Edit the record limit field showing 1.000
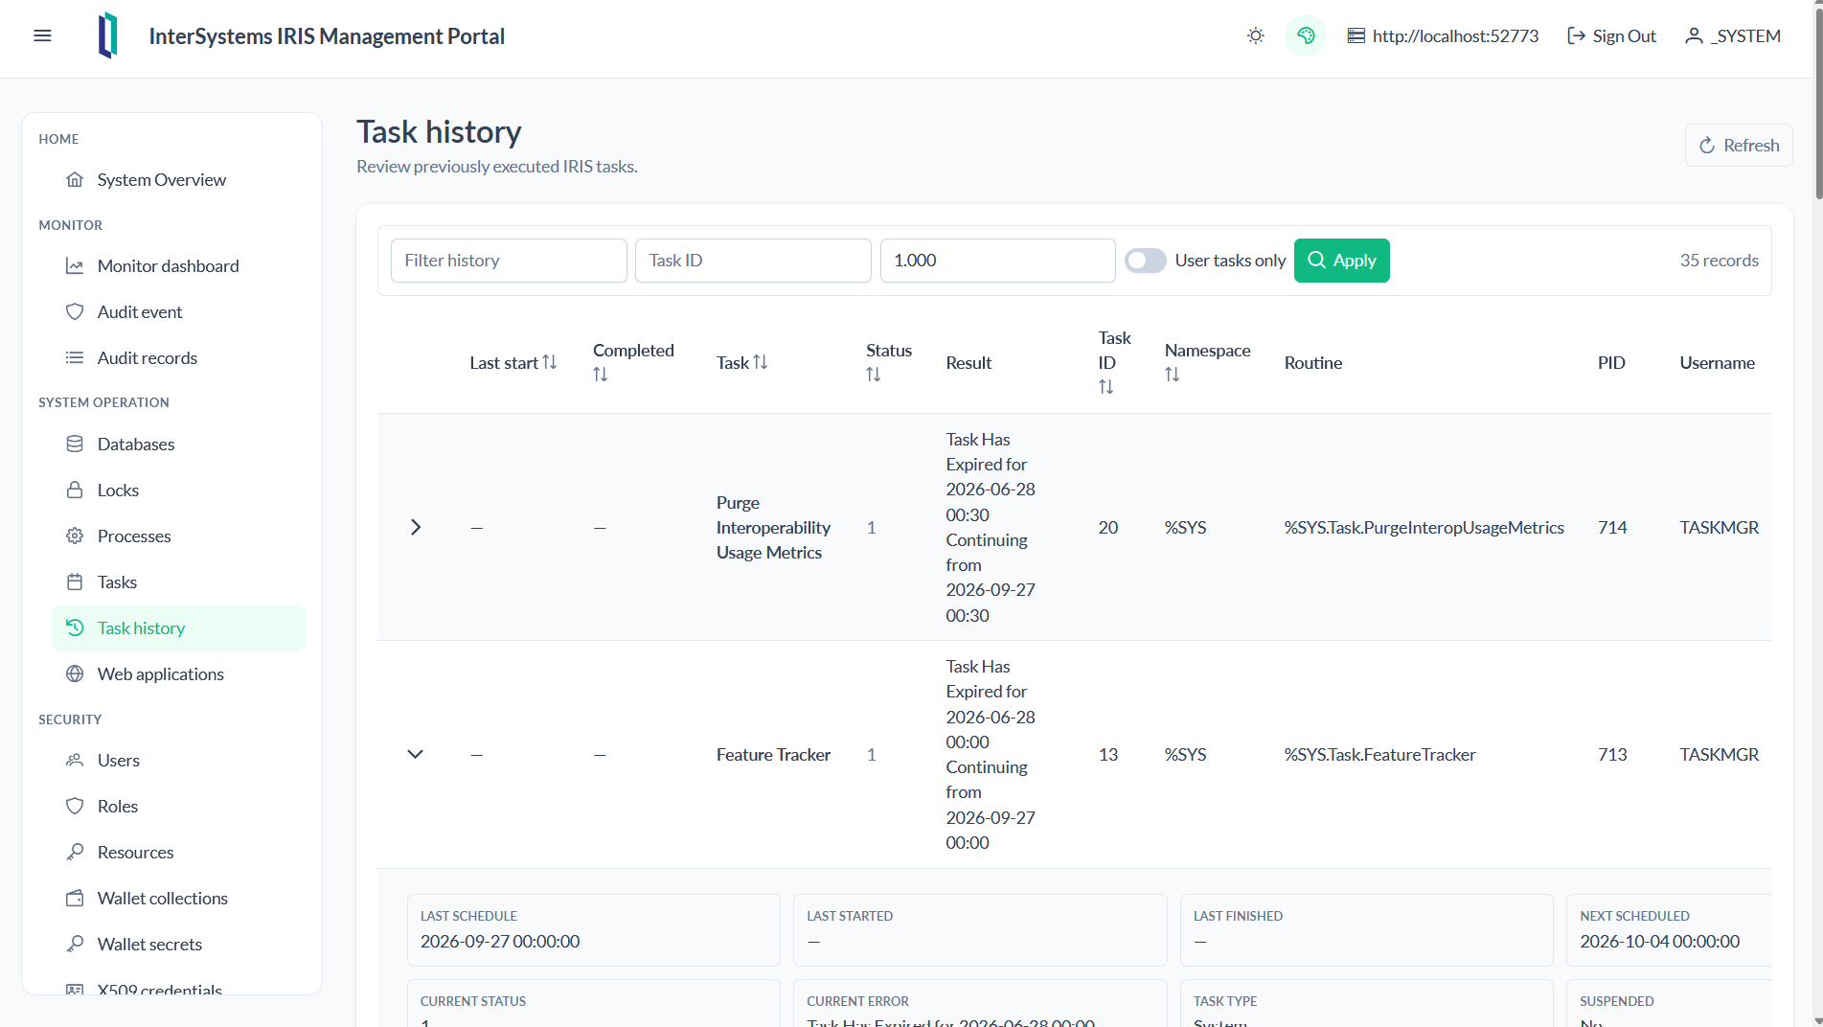Screen dimensions: 1823x1027 pyautogui.click(x=997, y=261)
